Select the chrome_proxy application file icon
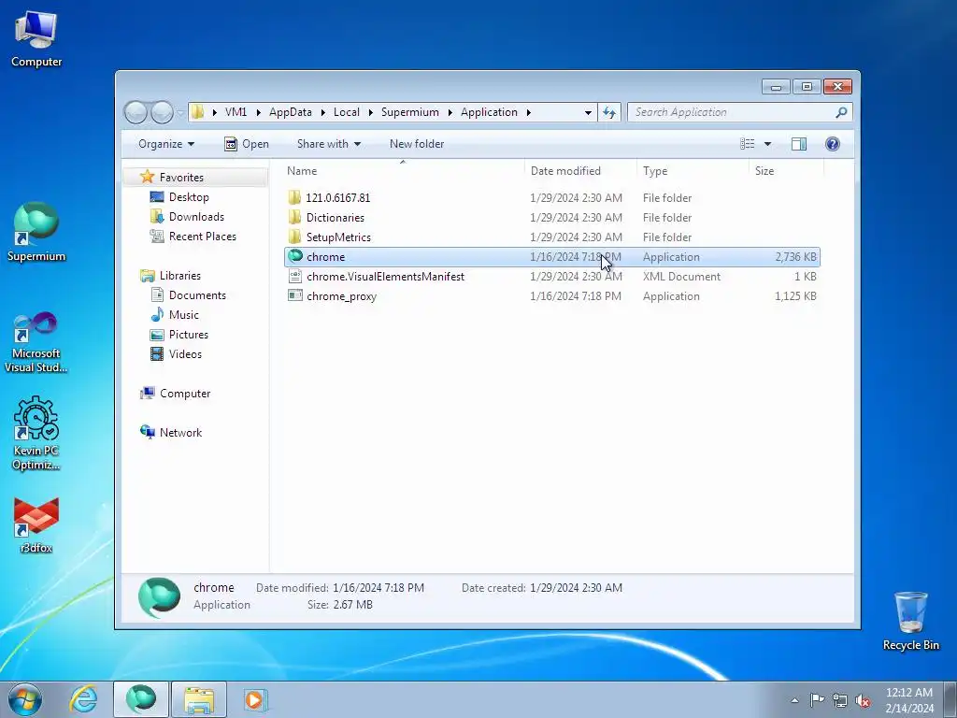Screen dimensions: 957x718 tap(295, 295)
